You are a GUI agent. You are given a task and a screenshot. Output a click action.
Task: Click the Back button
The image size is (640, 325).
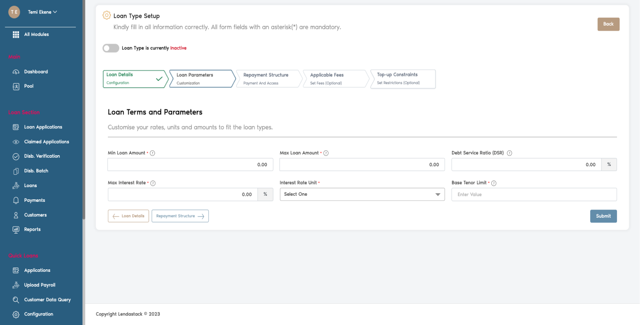608,24
